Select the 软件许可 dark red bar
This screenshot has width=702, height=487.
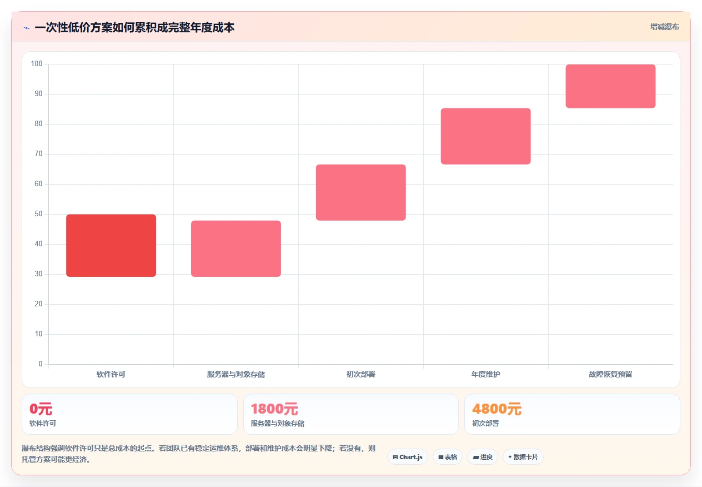(x=111, y=245)
